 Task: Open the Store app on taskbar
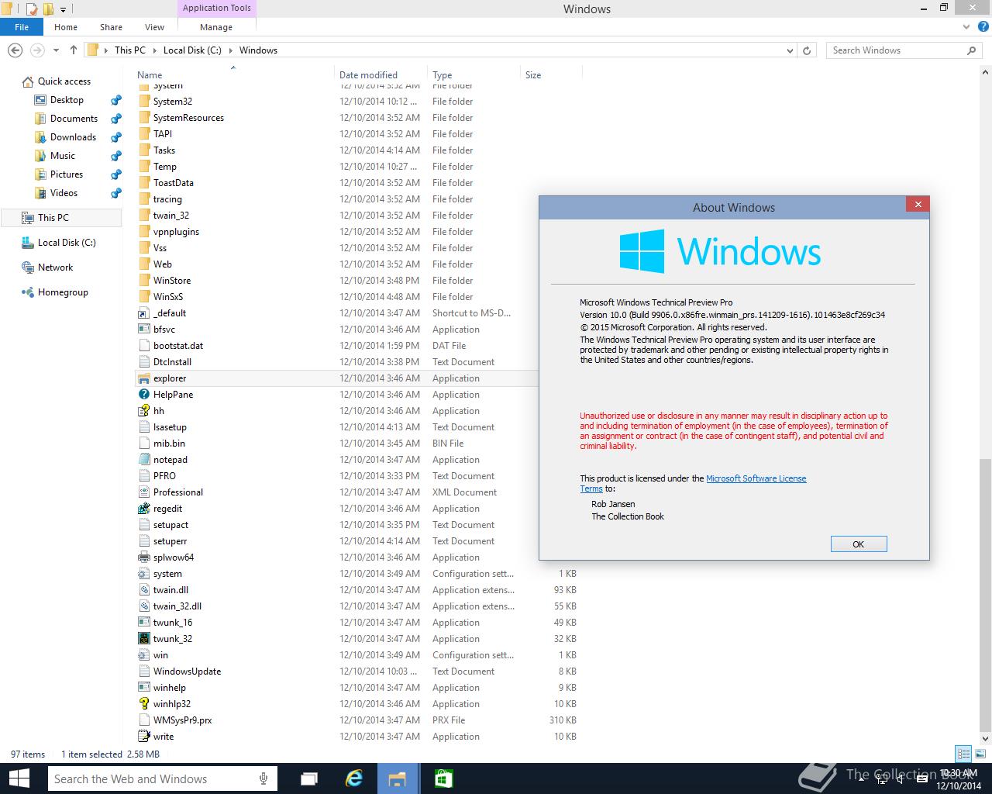[443, 778]
